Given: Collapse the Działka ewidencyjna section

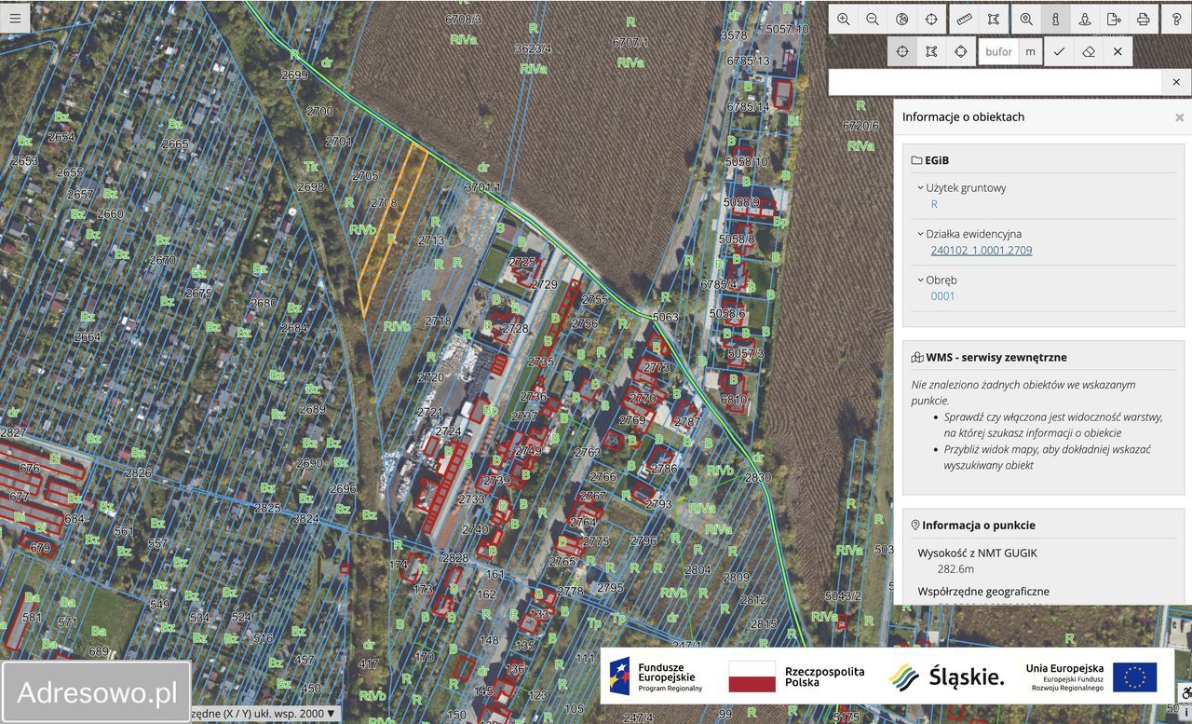Looking at the screenshot, I should click(x=921, y=234).
